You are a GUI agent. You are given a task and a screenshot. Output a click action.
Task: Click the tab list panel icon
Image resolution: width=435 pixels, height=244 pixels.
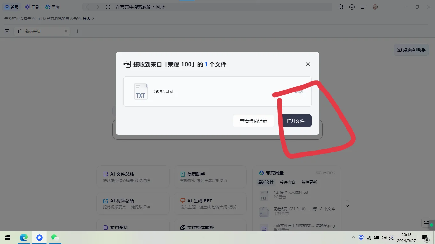[x=7, y=31]
